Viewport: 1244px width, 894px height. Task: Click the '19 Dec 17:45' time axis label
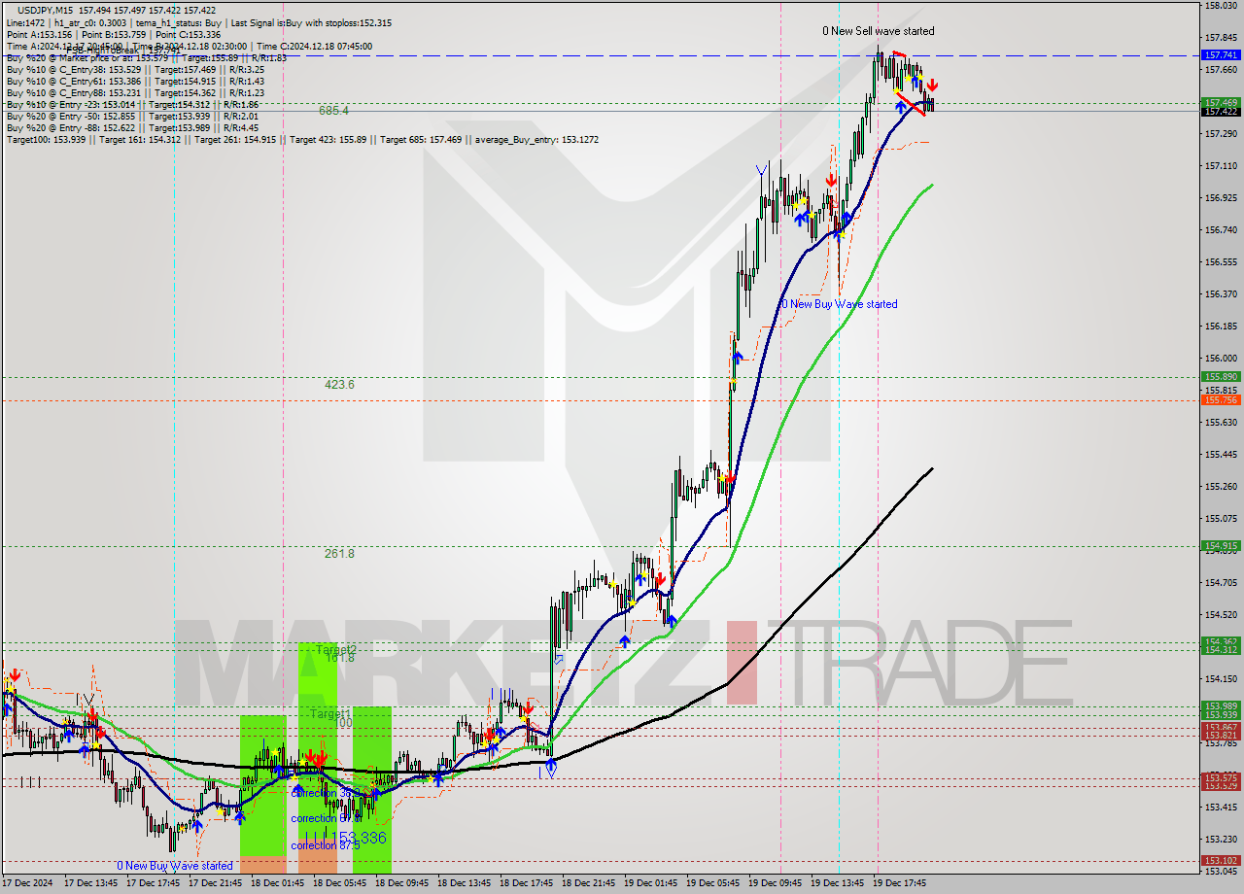coord(900,883)
